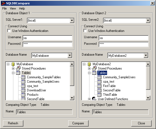Click Tables folder icon in MyDatabase tree

[18, 73]
